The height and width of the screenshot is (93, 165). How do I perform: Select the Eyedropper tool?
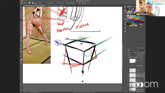(21, 18)
